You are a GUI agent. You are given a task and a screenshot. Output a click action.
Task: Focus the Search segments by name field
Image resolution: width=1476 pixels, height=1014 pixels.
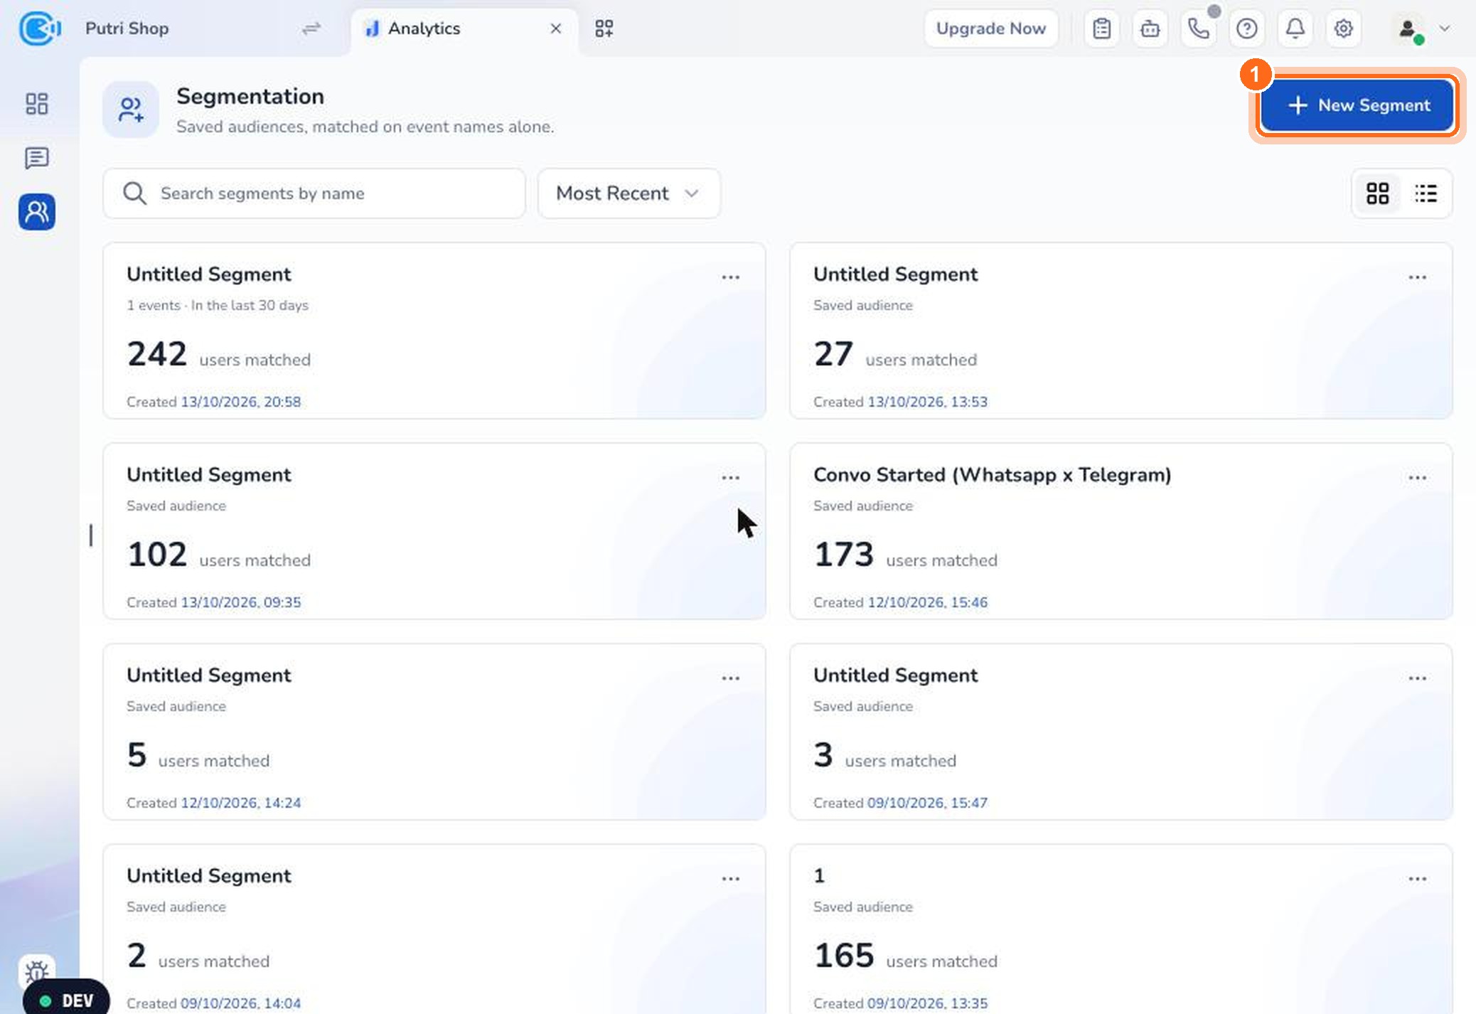point(314,193)
